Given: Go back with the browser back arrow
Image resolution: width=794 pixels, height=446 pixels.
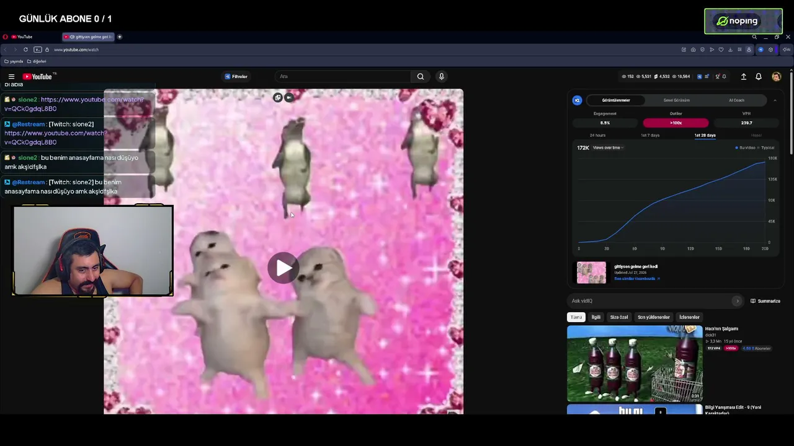Looking at the screenshot, I should (6, 50).
